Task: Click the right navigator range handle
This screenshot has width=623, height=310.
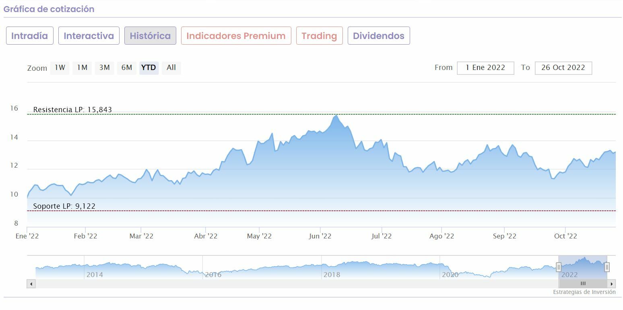Action: click(x=607, y=267)
